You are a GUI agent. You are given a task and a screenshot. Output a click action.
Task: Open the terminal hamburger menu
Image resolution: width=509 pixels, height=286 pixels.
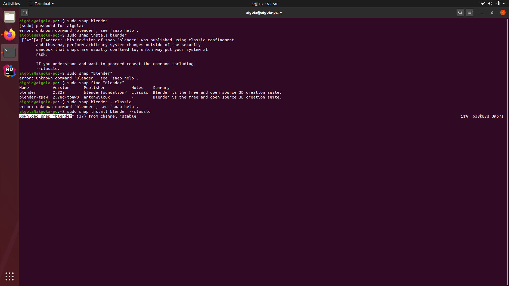(470, 12)
